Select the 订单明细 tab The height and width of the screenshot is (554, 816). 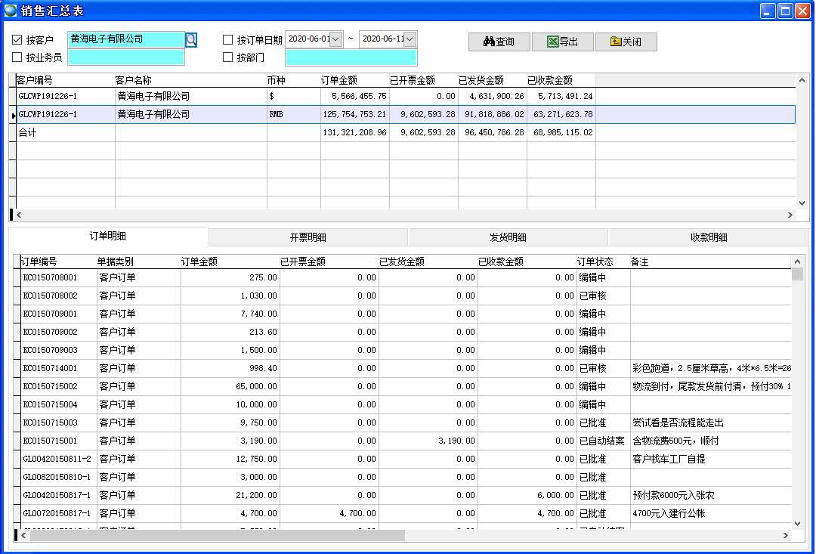coord(108,237)
